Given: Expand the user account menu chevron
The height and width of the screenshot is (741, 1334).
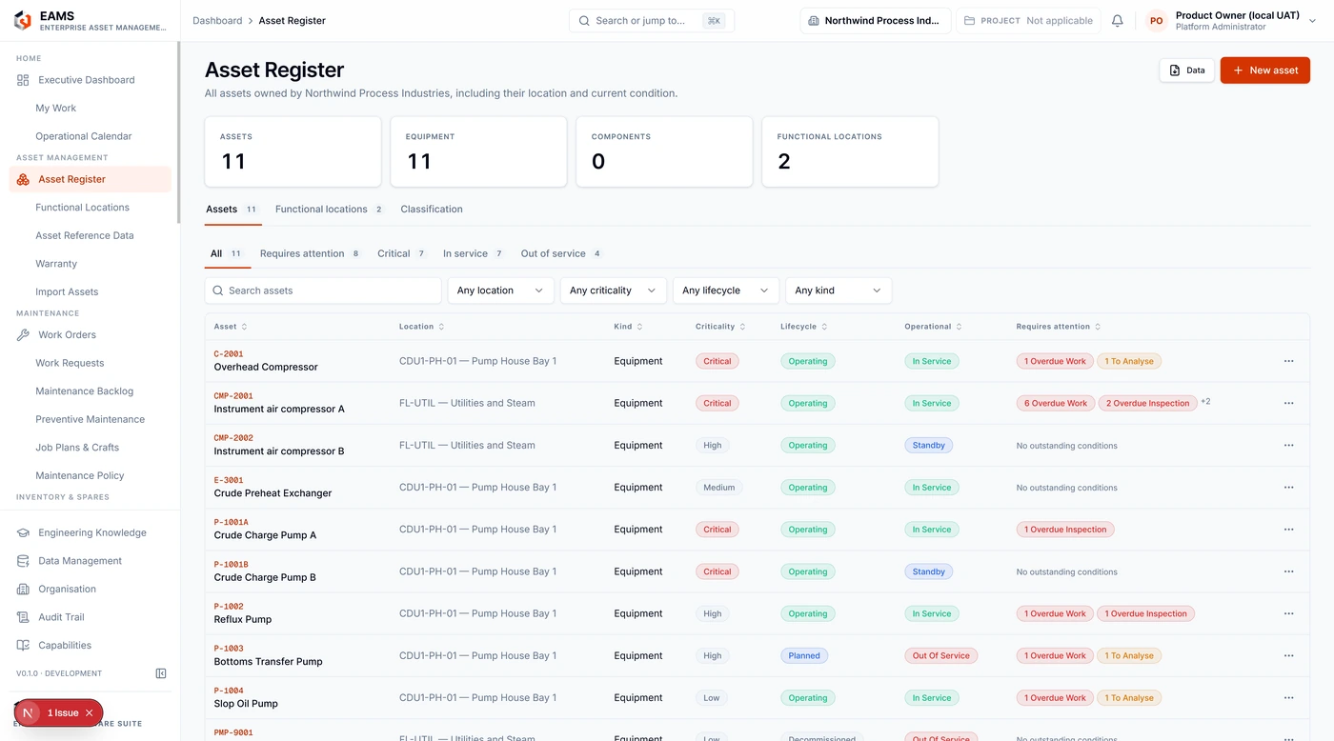Looking at the screenshot, I should 1312,21.
